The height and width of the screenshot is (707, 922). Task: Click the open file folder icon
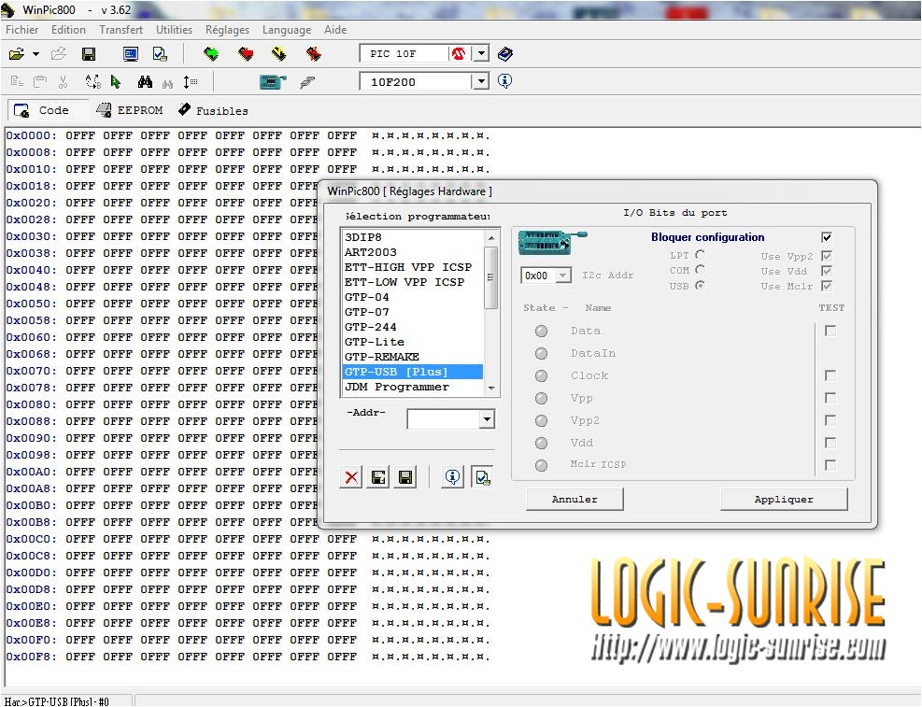click(17, 54)
